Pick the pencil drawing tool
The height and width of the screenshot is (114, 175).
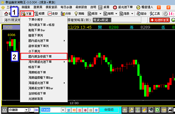[144, 110]
